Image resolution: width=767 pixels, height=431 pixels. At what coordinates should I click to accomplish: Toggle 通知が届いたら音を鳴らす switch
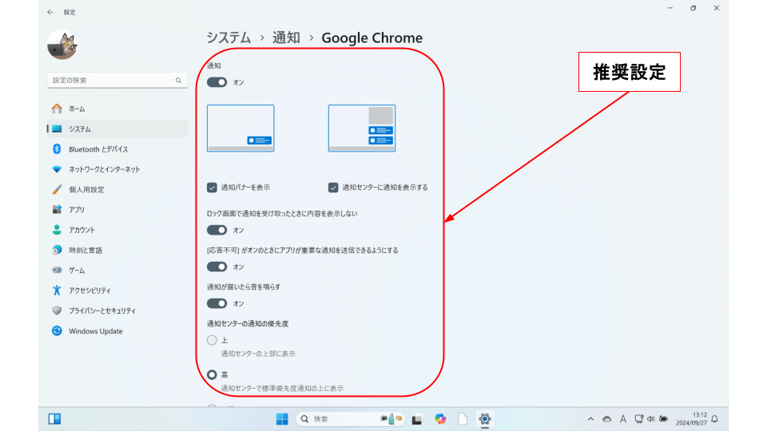point(217,303)
